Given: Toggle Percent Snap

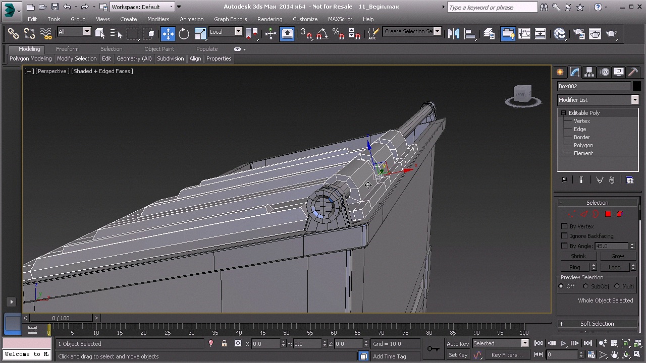Looking at the screenshot, I should [x=339, y=33].
